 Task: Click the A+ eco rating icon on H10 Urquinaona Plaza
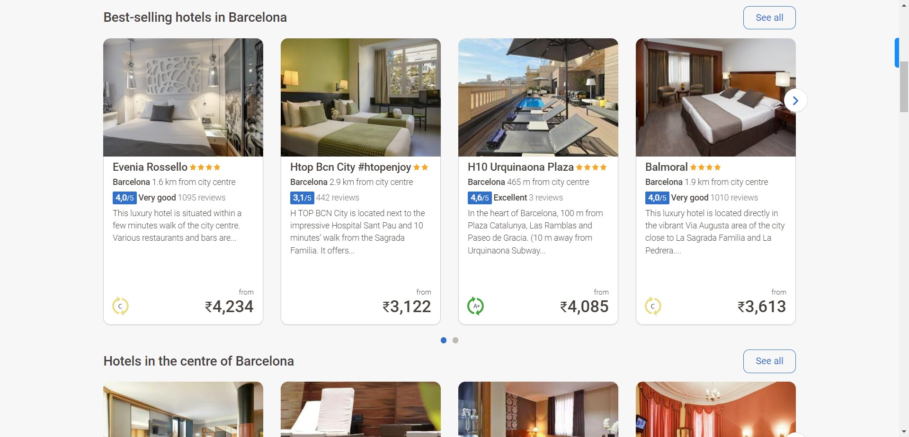pyautogui.click(x=475, y=306)
